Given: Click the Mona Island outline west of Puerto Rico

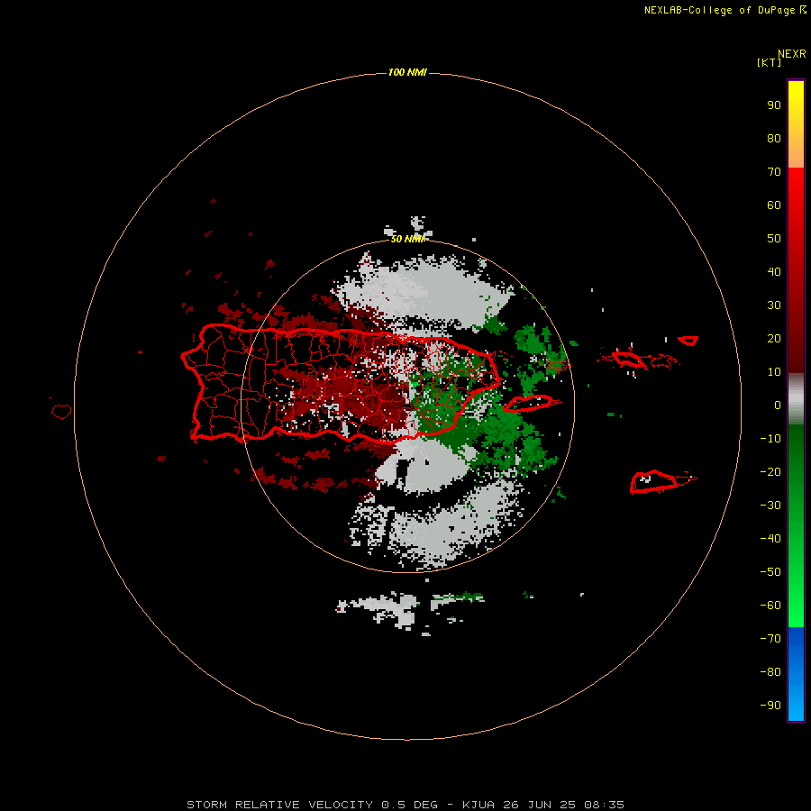Looking at the screenshot, I should click(x=61, y=411).
